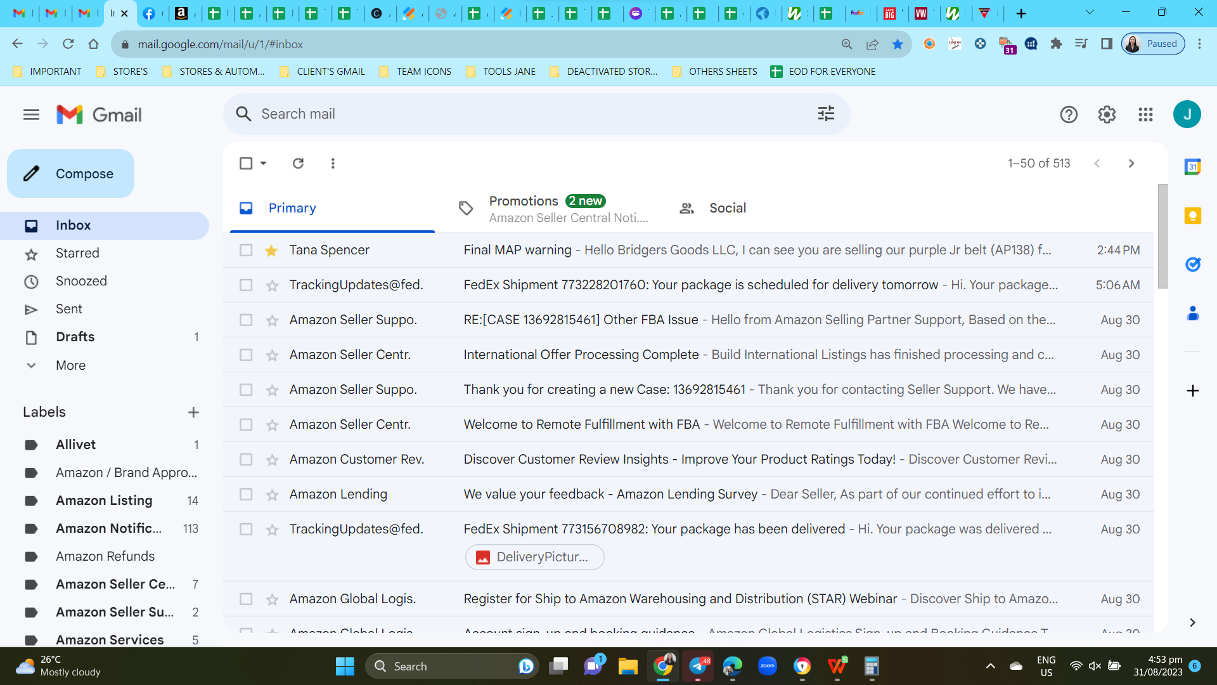The image size is (1217, 685).
Task: Open Google Keep side panel
Action: pyautogui.click(x=1192, y=216)
